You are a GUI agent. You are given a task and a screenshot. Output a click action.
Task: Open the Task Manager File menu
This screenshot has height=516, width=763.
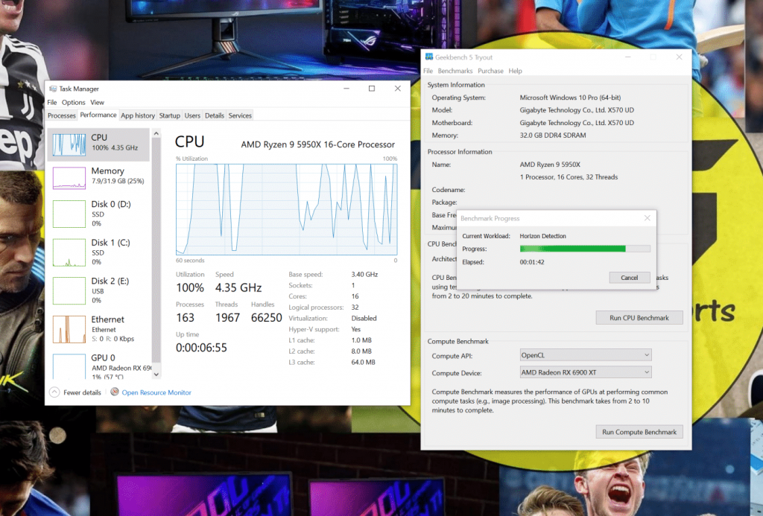(52, 102)
